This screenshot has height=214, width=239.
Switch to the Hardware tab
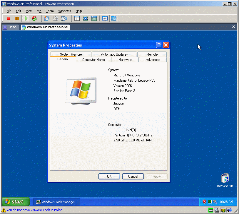125,60
